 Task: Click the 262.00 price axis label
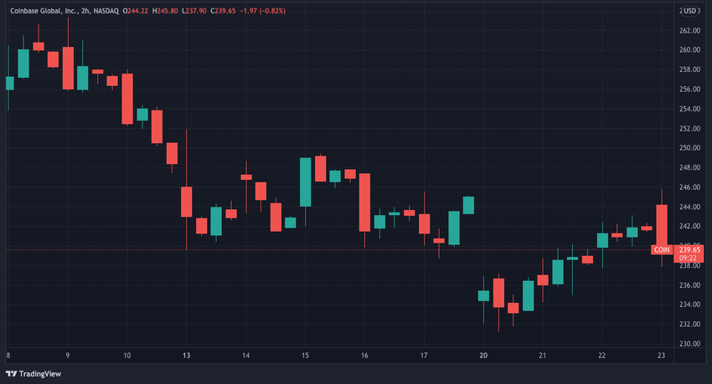(x=689, y=30)
